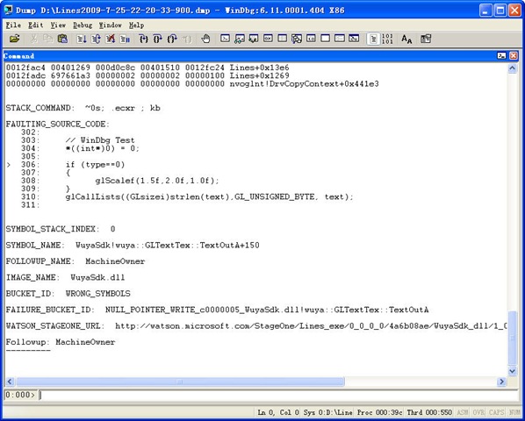Toggle the ASM indicator in status bar

[x=463, y=412]
